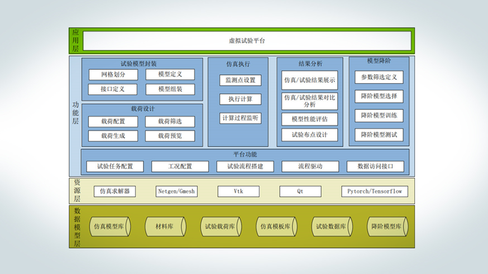Click the 载荷预览 box

(170, 136)
